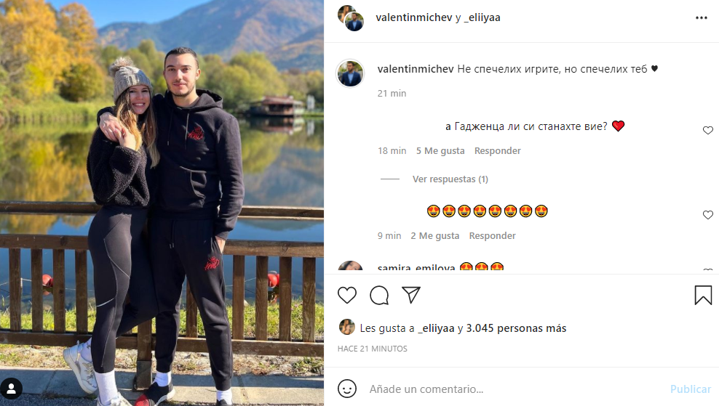Click the Publicar button
Image resolution: width=719 pixels, height=406 pixels.
[691, 389]
